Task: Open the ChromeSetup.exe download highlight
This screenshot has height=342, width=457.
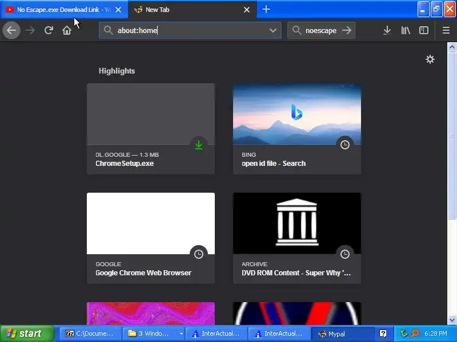Action: tap(151, 129)
